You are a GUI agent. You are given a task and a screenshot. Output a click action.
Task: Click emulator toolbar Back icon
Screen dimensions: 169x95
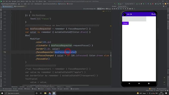click(x=123, y=9)
